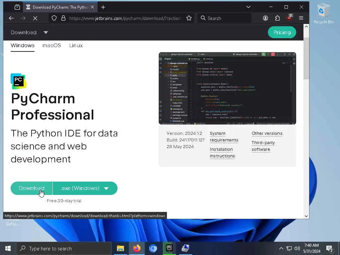Expand the list all tabs chevron
340x255 pixels.
point(248,7)
